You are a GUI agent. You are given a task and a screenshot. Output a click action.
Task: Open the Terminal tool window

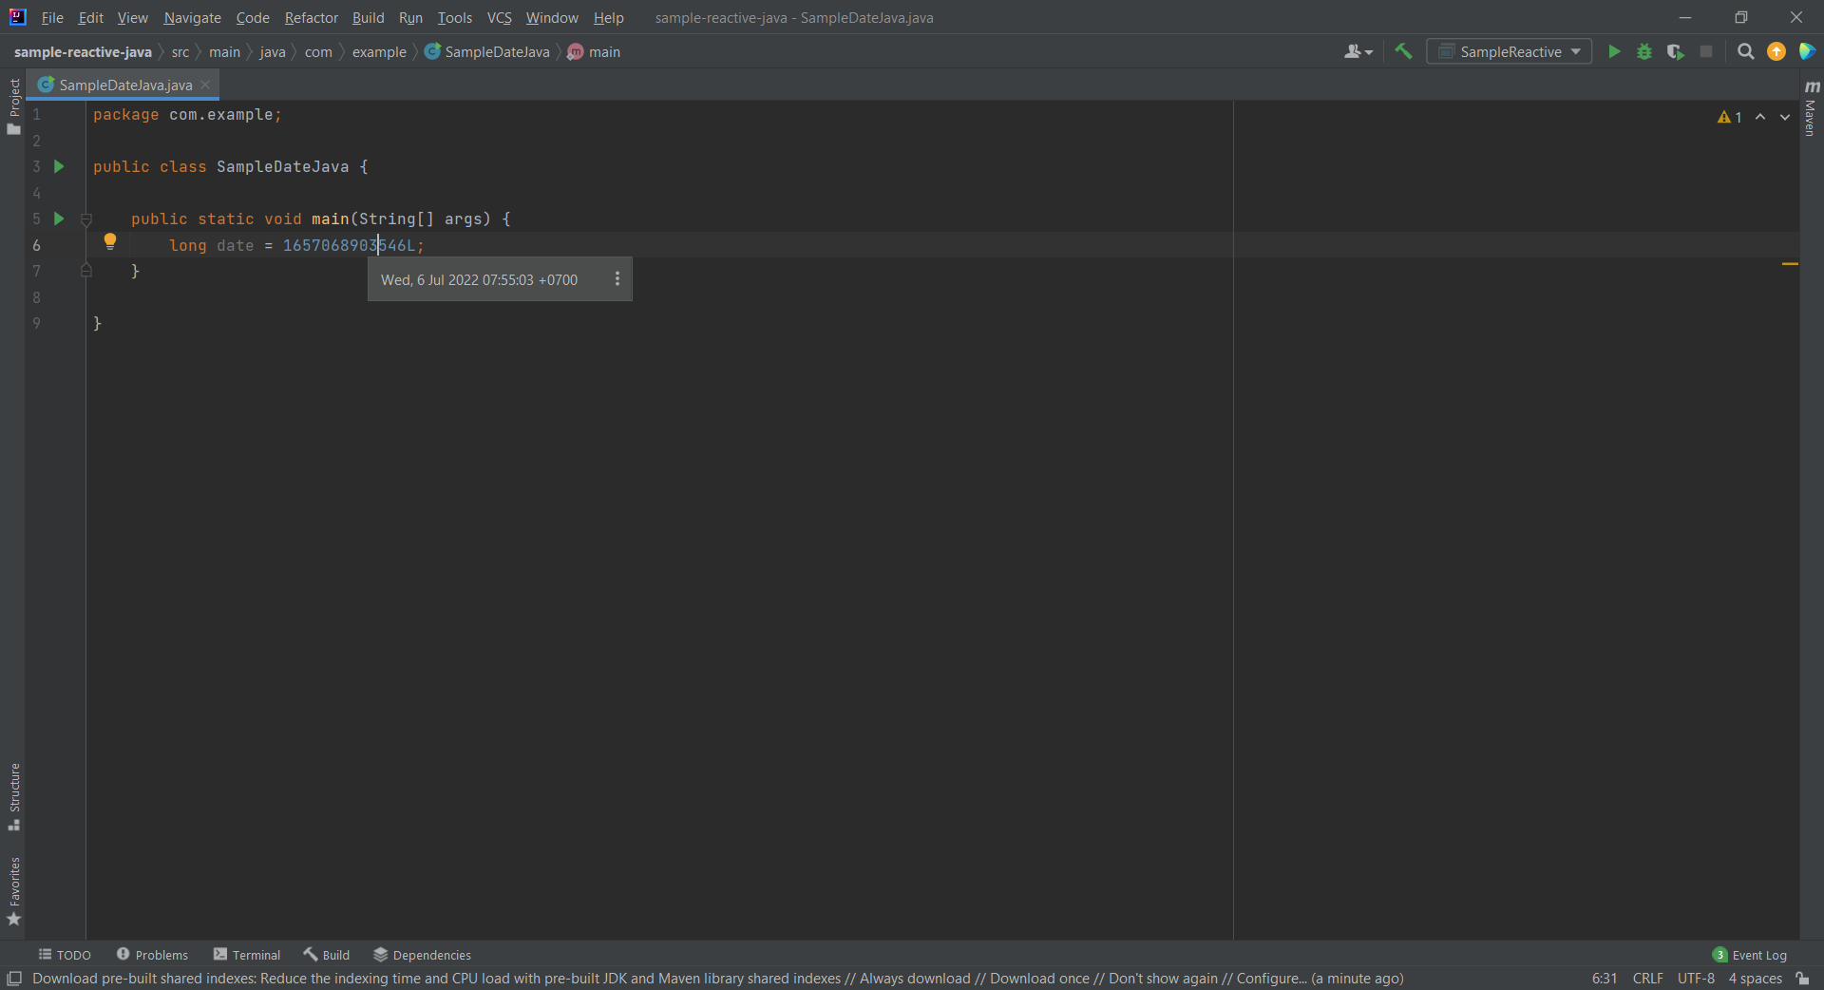[247, 955]
